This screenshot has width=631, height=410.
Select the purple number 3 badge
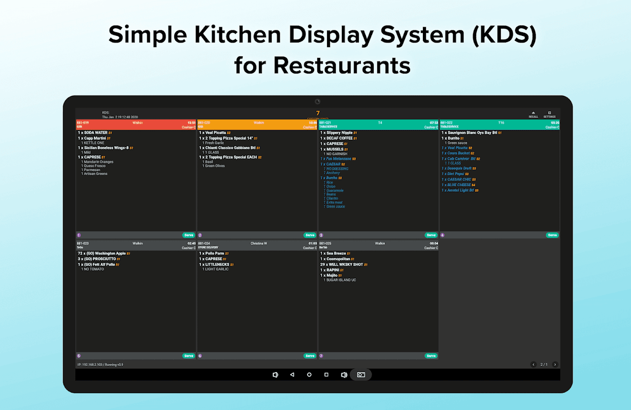coord(321,235)
